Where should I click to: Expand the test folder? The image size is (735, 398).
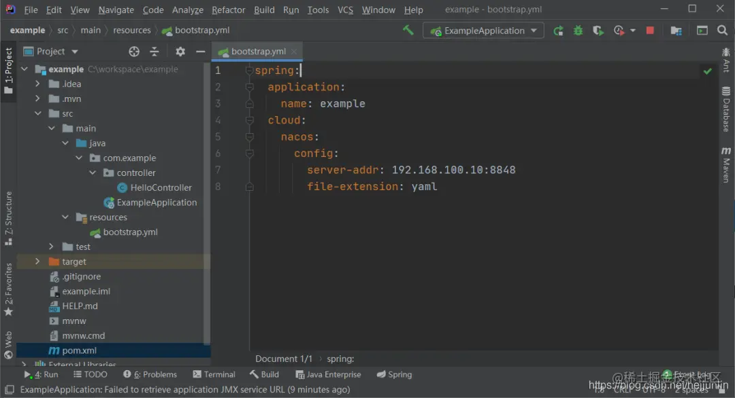coord(52,247)
